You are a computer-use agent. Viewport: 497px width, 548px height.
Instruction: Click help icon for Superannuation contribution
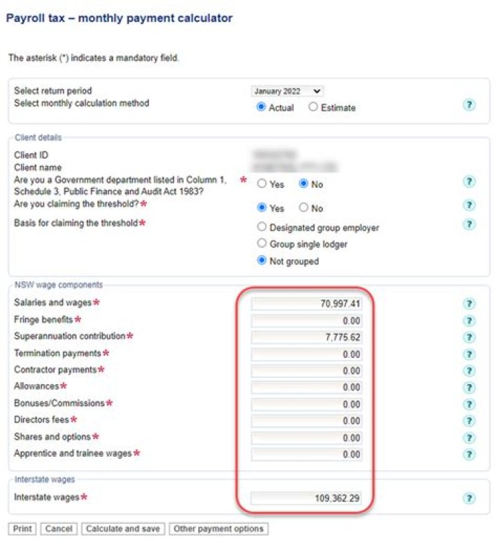469,337
